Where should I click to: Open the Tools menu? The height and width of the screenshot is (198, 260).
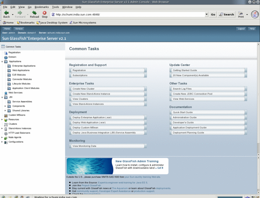click(55, 7)
